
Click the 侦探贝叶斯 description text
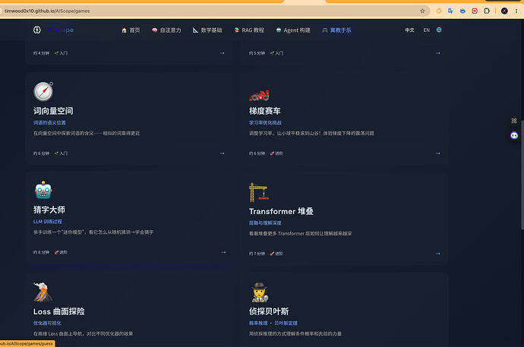295,333
